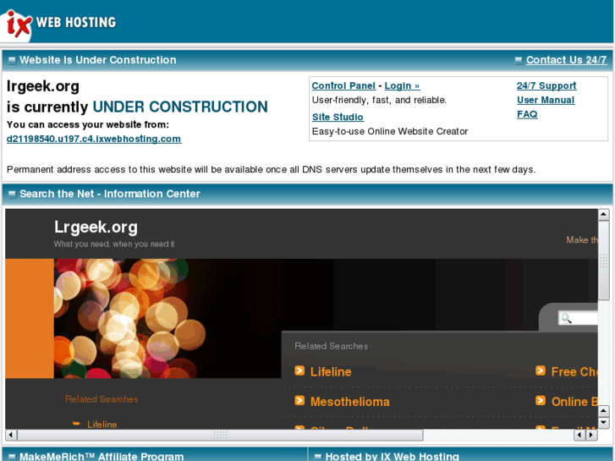Screen dimensions: 615x461
Task: Click the Search the Net heading icon
Action: (12, 195)
